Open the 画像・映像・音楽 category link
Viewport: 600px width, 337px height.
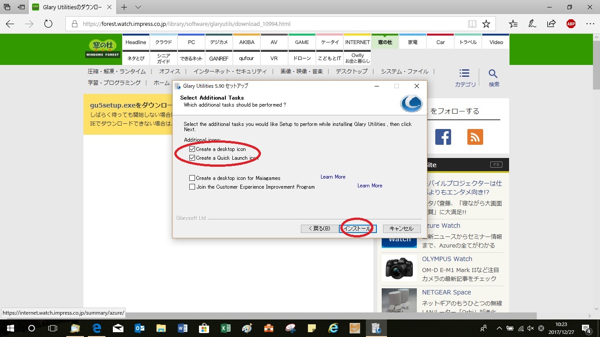pos(302,71)
